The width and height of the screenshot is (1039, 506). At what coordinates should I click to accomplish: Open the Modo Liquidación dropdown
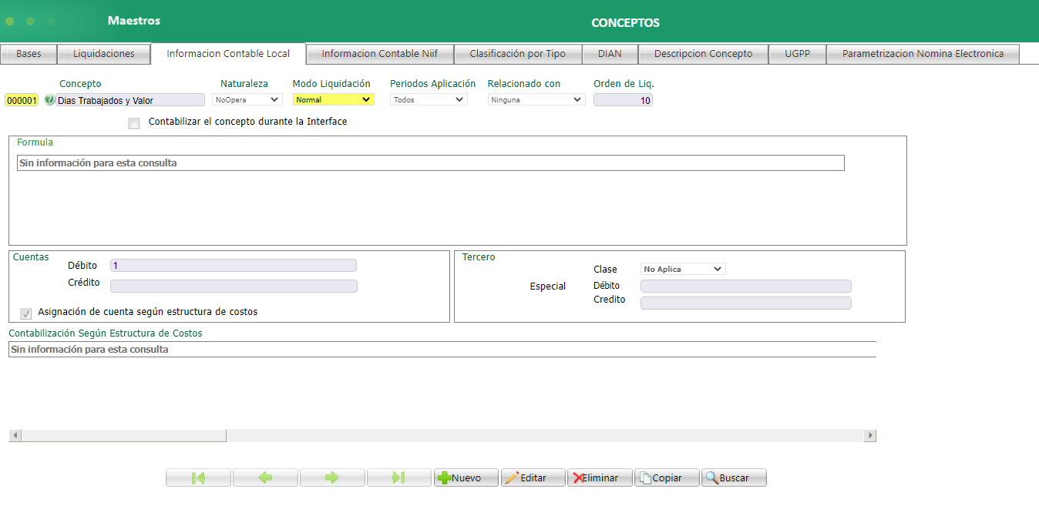coord(334,99)
